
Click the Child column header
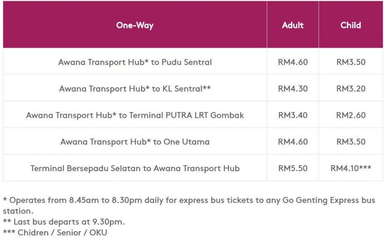point(351,25)
